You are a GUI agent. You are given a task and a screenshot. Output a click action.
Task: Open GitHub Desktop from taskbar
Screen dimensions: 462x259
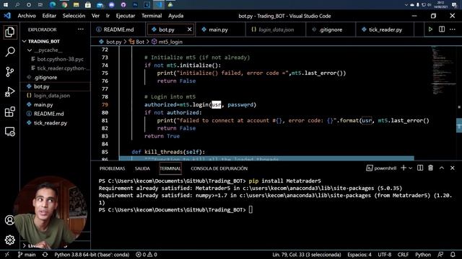pyautogui.click(x=123, y=5)
